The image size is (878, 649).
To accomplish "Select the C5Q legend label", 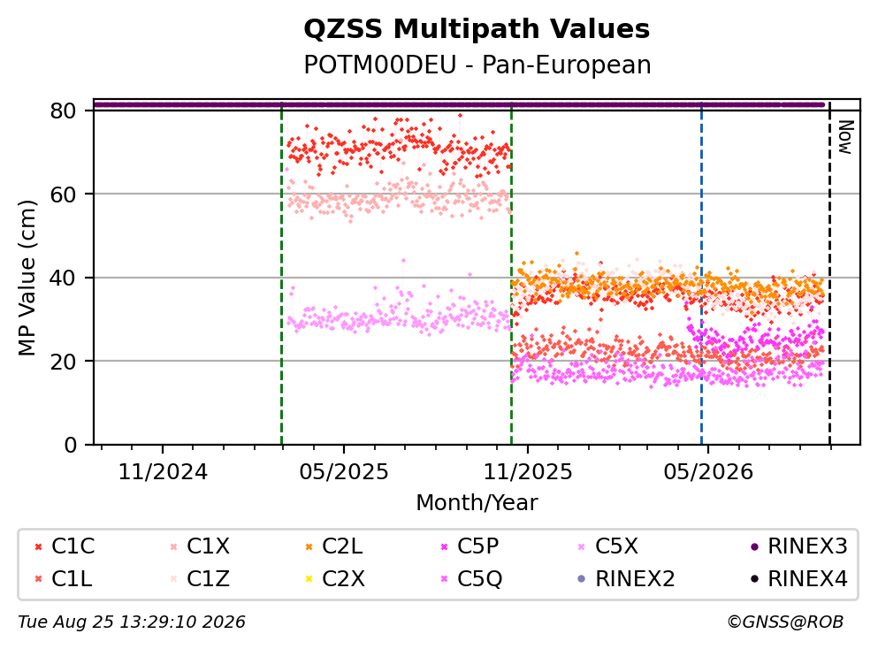I will pos(480,579).
